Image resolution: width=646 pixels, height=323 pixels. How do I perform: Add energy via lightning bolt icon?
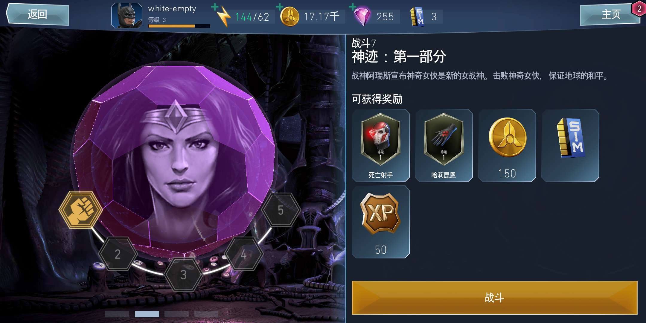pyautogui.click(x=223, y=16)
